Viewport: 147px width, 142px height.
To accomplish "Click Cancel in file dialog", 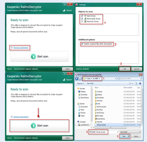I will 136,136.
